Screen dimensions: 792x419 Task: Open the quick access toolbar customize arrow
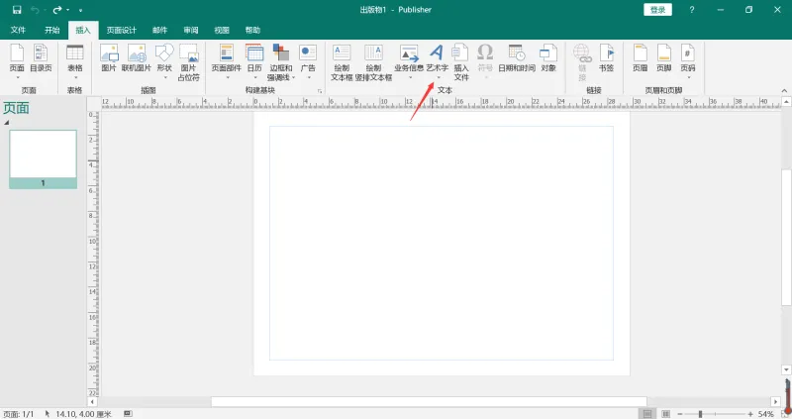coord(80,10)
